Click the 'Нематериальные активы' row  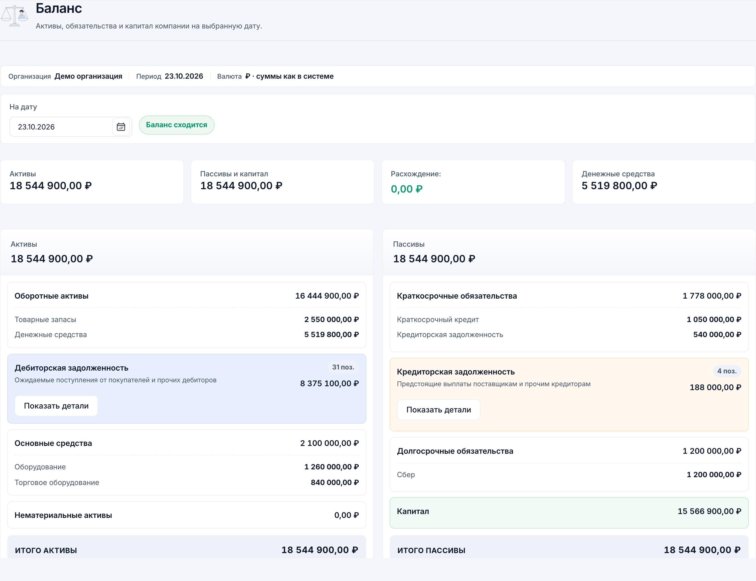click(186, 515)
